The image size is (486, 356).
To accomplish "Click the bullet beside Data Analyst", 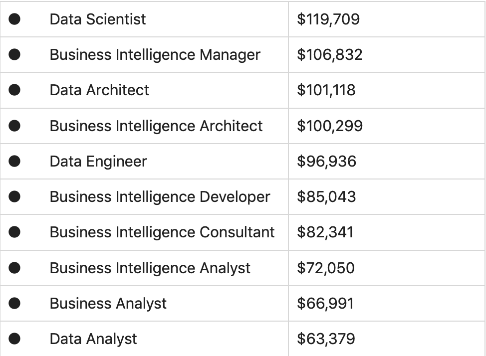I will [14, 339].
